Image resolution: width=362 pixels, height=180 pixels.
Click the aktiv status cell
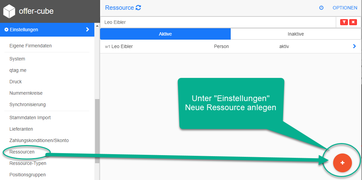click(284, 47)
